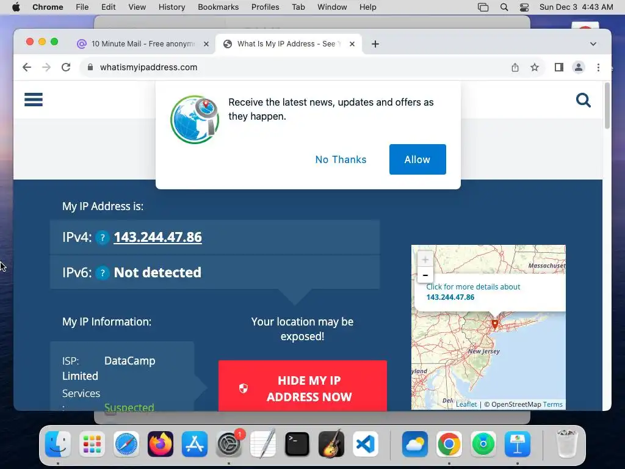This screenshot has width=625, height=469.
Task: Open System Preferences from the Dock
Action: pyautogui.click(x=229, y=444)
